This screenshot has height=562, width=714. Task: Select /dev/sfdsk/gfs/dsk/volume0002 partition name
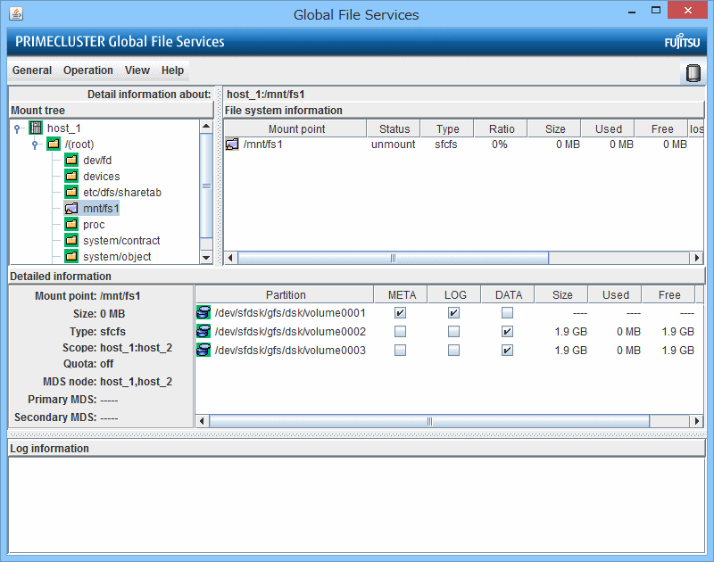tap(290, 331)
